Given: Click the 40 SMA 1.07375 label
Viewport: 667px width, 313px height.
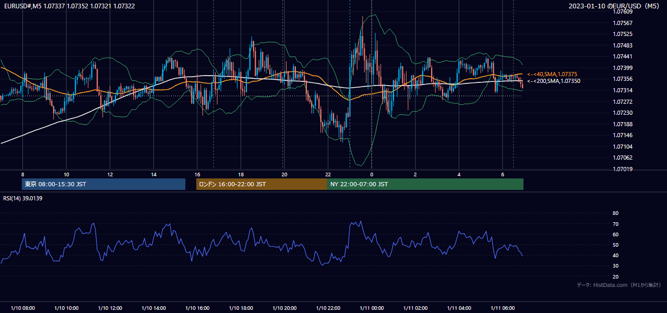Looking at the screenshot, I should click(552, 74).
